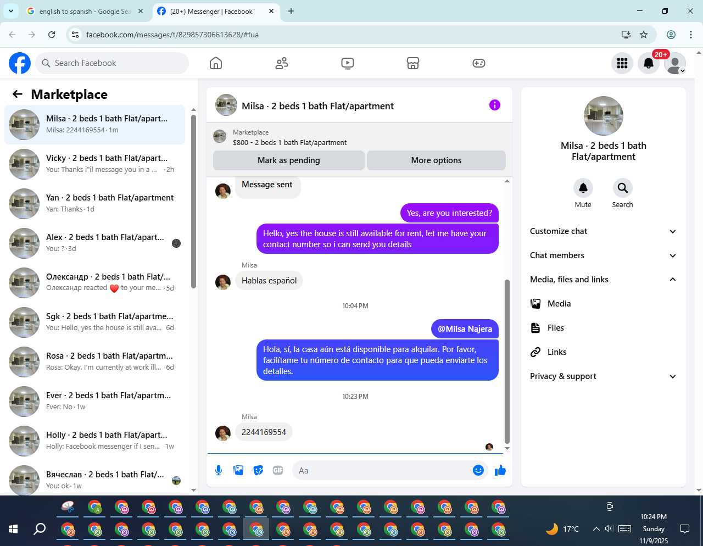Viewport: 703px width, 546px height.
Task: Choose a sticker
Action: click(x=258, y=470)
